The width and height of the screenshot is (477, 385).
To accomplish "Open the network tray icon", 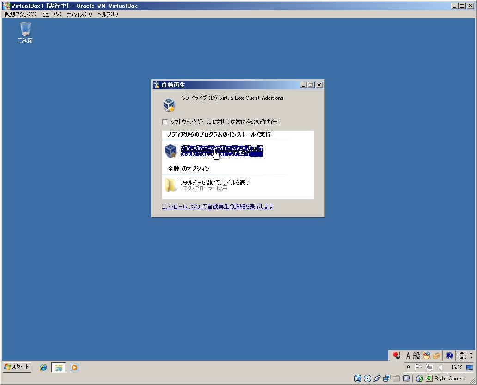I will (x=429, y=367).
